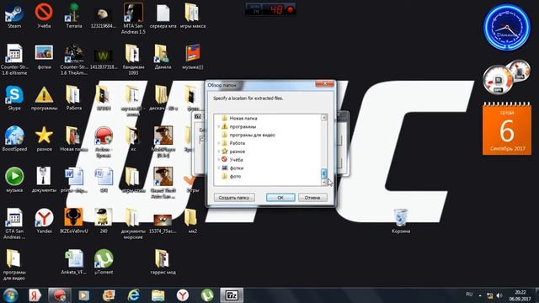Open the Yandex desktop shortcut
The image size is (539, 303).
click(44, 221)
